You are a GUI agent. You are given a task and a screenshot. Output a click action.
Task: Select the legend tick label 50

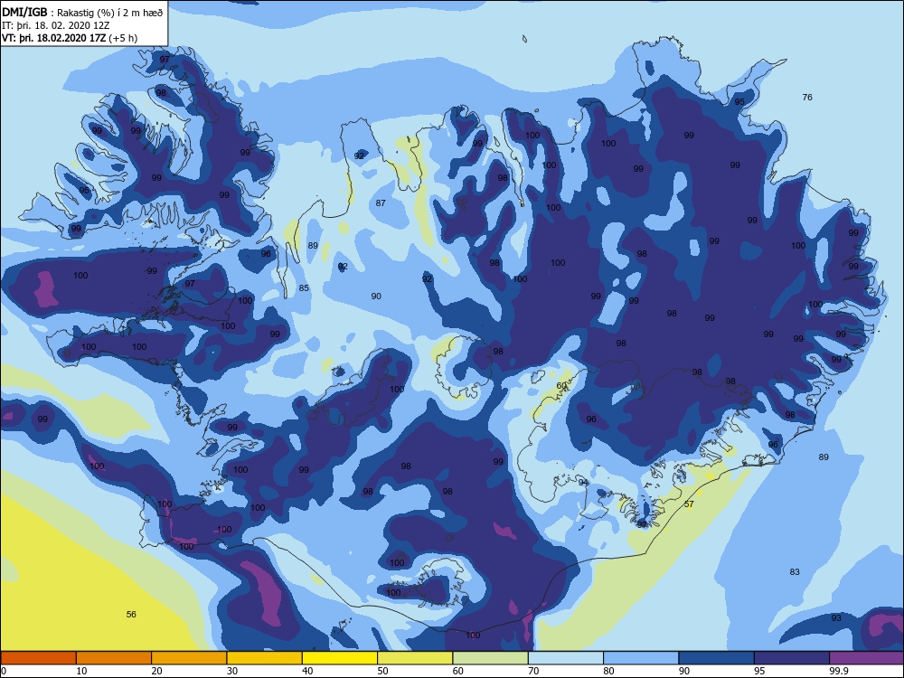[x=382, y=671]
